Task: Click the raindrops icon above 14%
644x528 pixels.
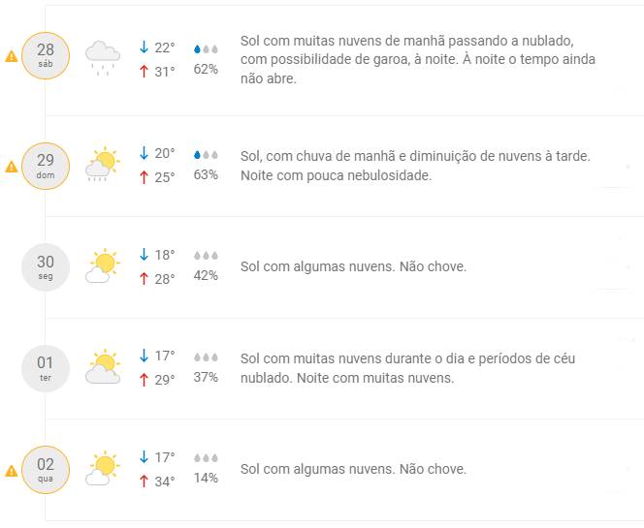Action: [x=206, y=457]
